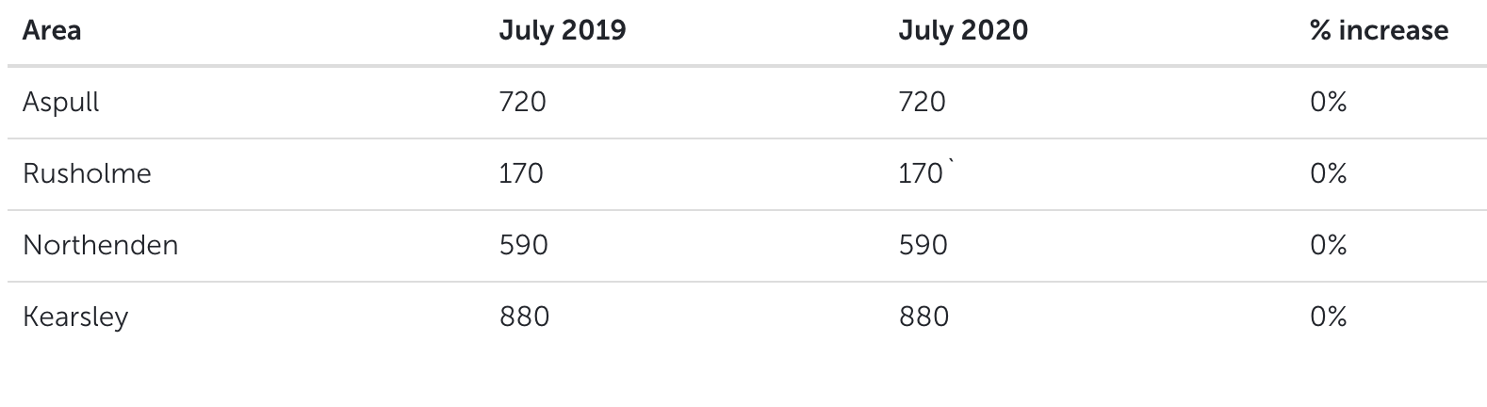Select the Aspull row name
1487x407 pixels.
pos(61,103)
